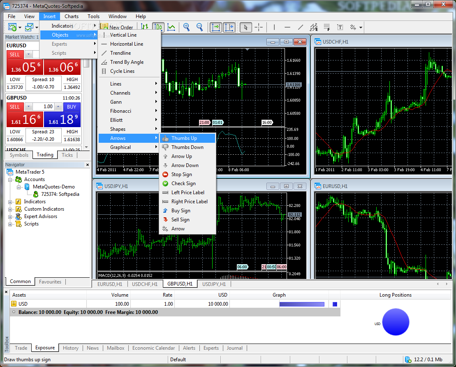The height and width of the screenshot is (367, 456).
Task: Select the Candlestick chart view icon
Action: tap(158, 27)
